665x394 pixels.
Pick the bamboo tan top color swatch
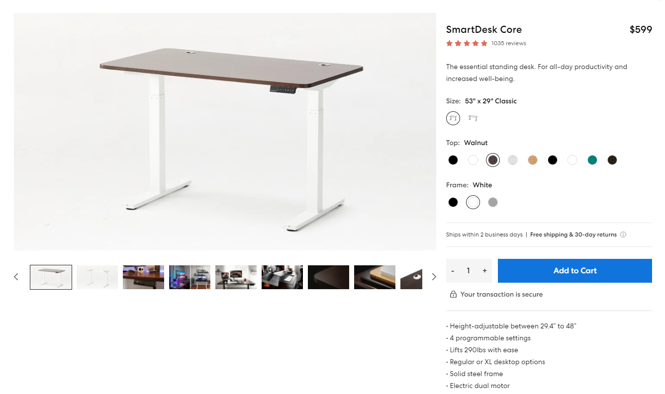coord(533,160)
